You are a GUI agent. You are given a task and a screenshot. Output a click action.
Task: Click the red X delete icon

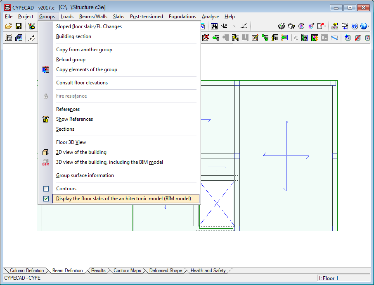coord(205,38)
